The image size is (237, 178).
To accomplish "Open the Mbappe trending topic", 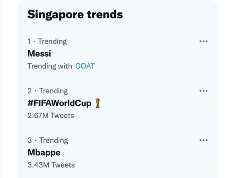I will pyautogui.click(x=44, y=153).
